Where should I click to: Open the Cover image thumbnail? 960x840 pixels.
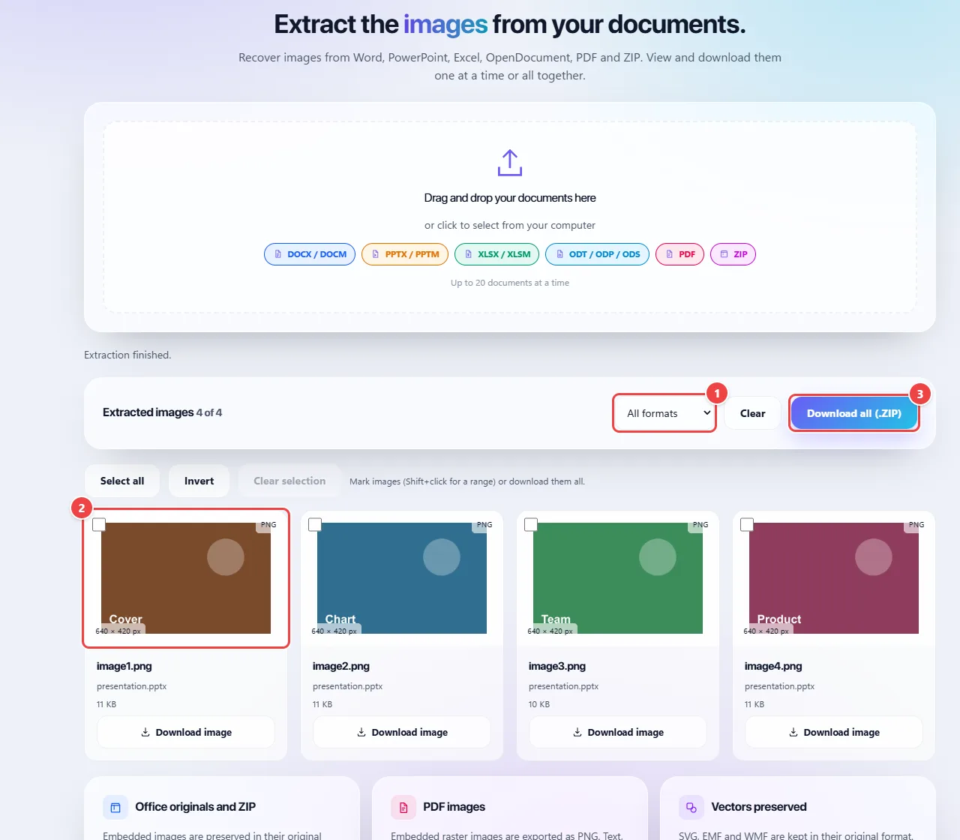point(186,578)
